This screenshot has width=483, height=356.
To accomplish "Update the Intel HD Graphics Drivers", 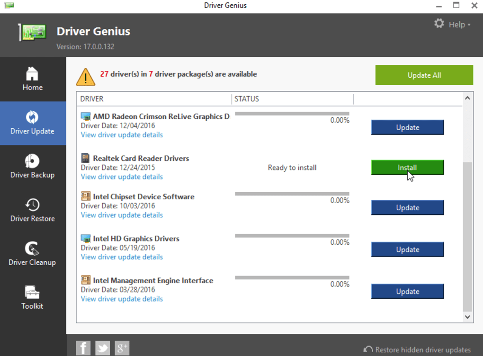I will pos(408,249).
